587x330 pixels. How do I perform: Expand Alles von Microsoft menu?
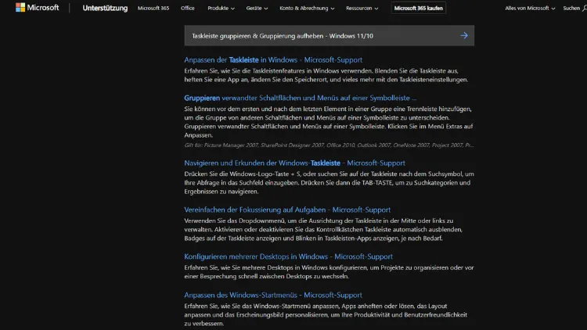pos(530,8)
